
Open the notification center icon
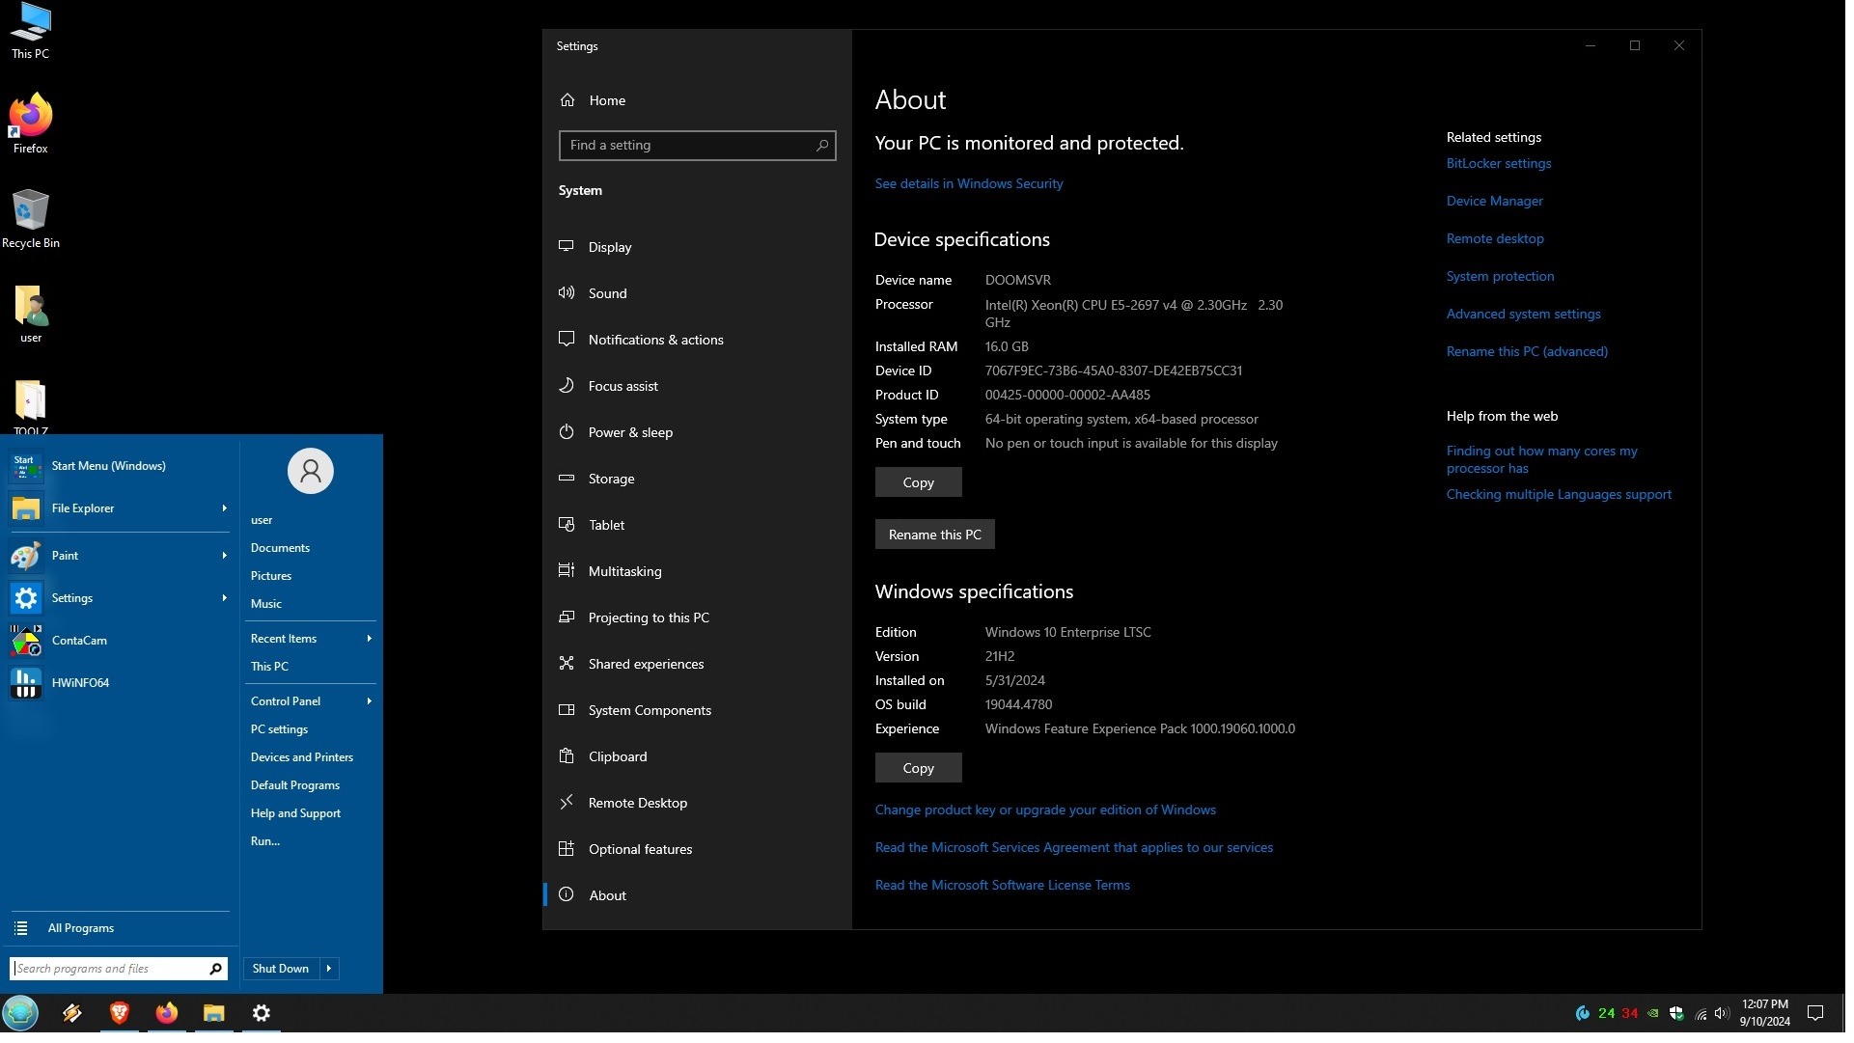(x=1815, y=1013)
